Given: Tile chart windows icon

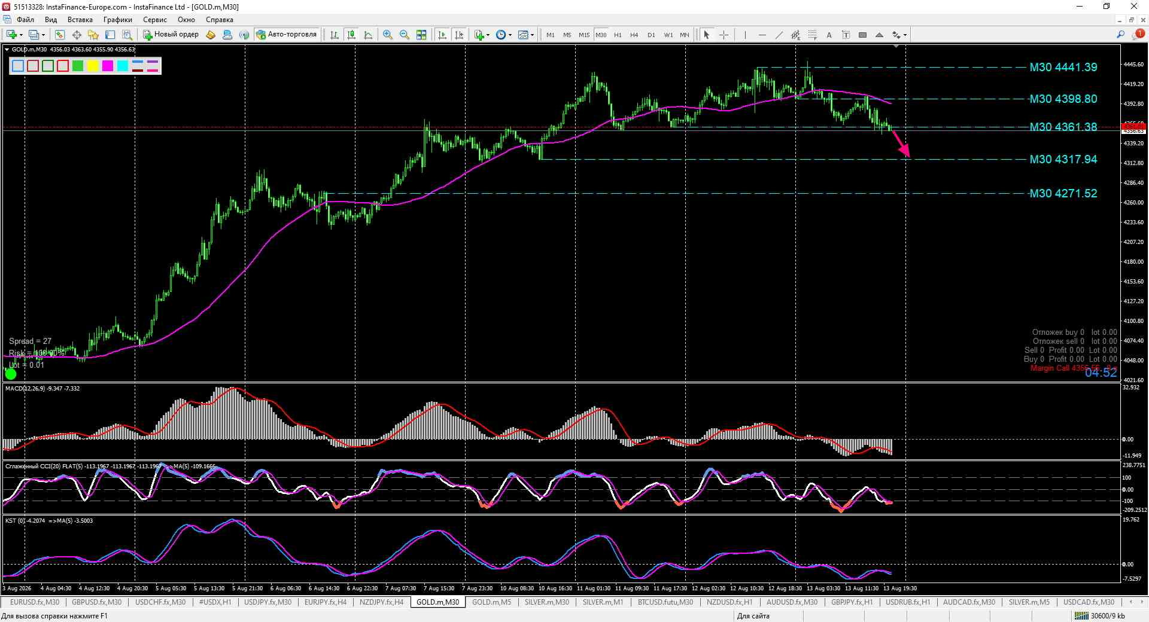Looking at the screenshot, I should pos(421,35).
